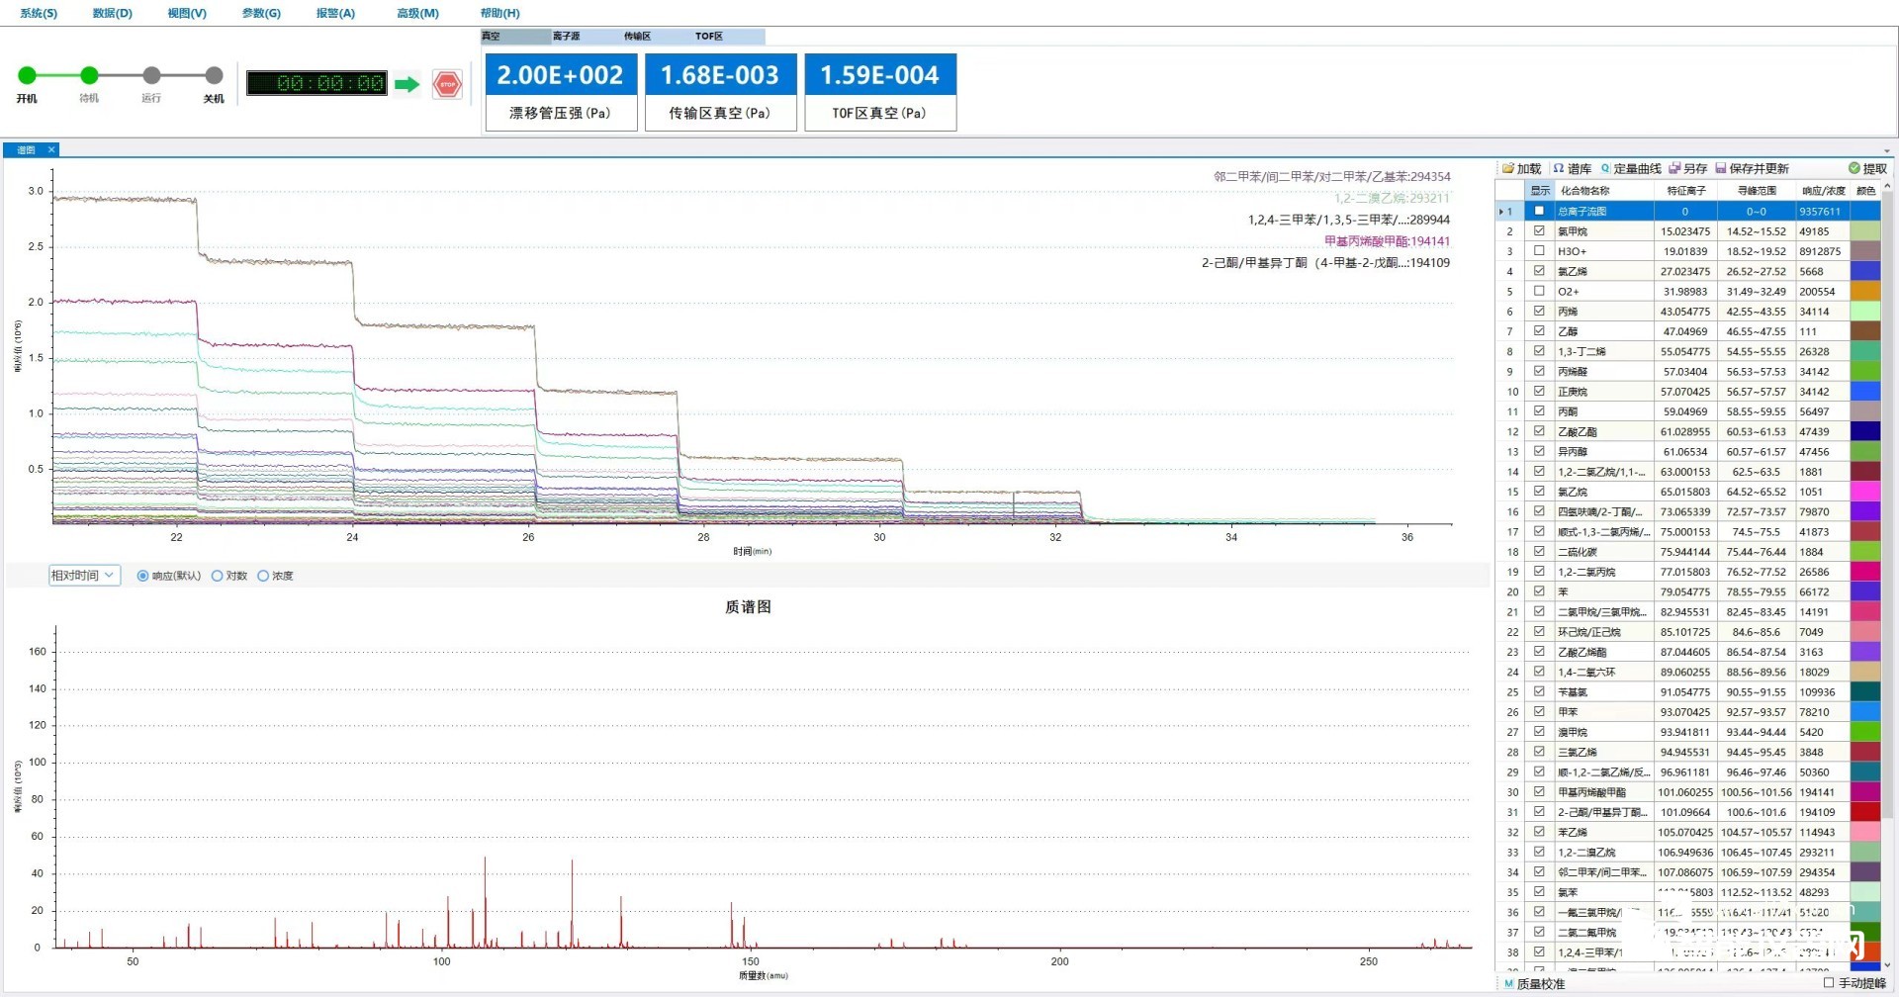Image resolution: width=1899 pixels, height=997 pixels.
Task: Select the 响应(默认) radio button
Action: (x=143, y=576)
